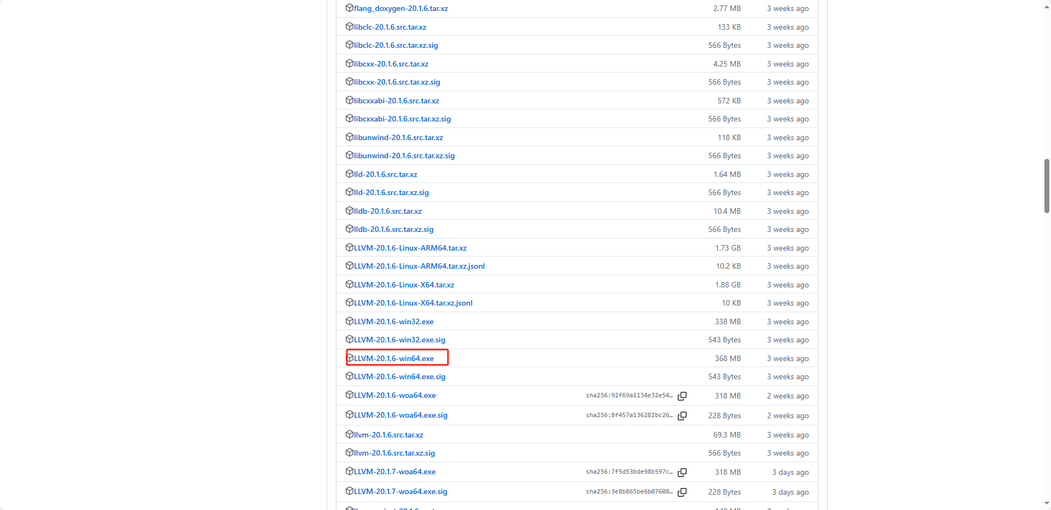Click the sha256:8f457a136282bc26… hash text
Viewport: 1051px width, 510px height.
[629, 415]
